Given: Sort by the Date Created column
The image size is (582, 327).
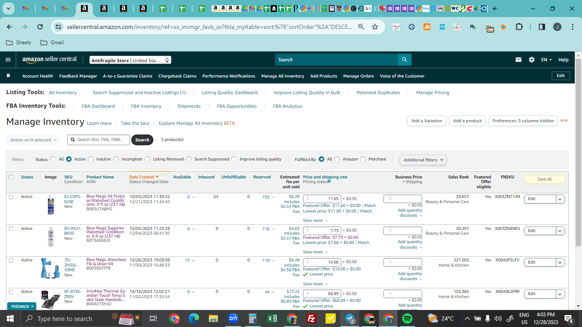Looking at the screenshot, I should tap(144, 177).
